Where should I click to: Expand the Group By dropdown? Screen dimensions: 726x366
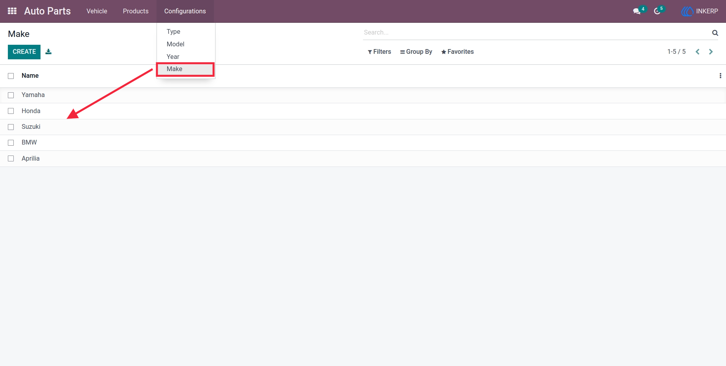coord(416,52)
